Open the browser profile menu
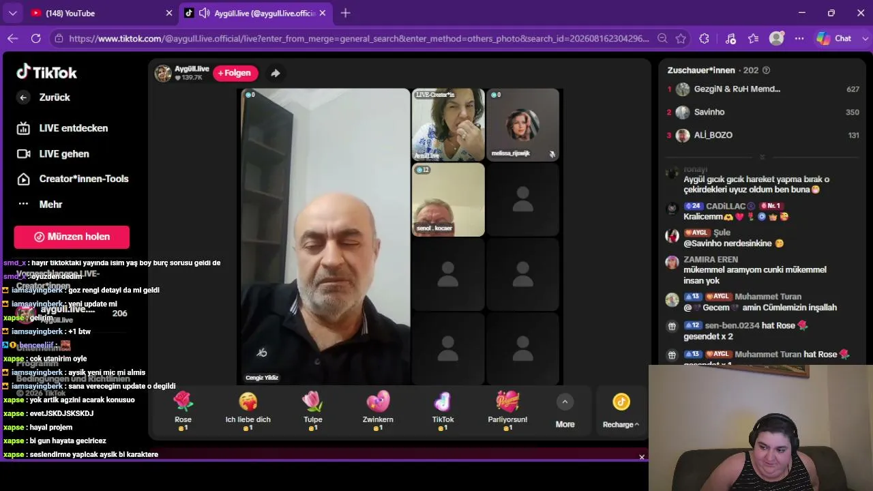The height and width of the screenshot is (491, 873). 776,39
